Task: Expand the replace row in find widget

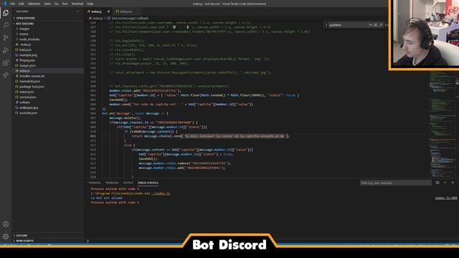Action: [326, 25]
